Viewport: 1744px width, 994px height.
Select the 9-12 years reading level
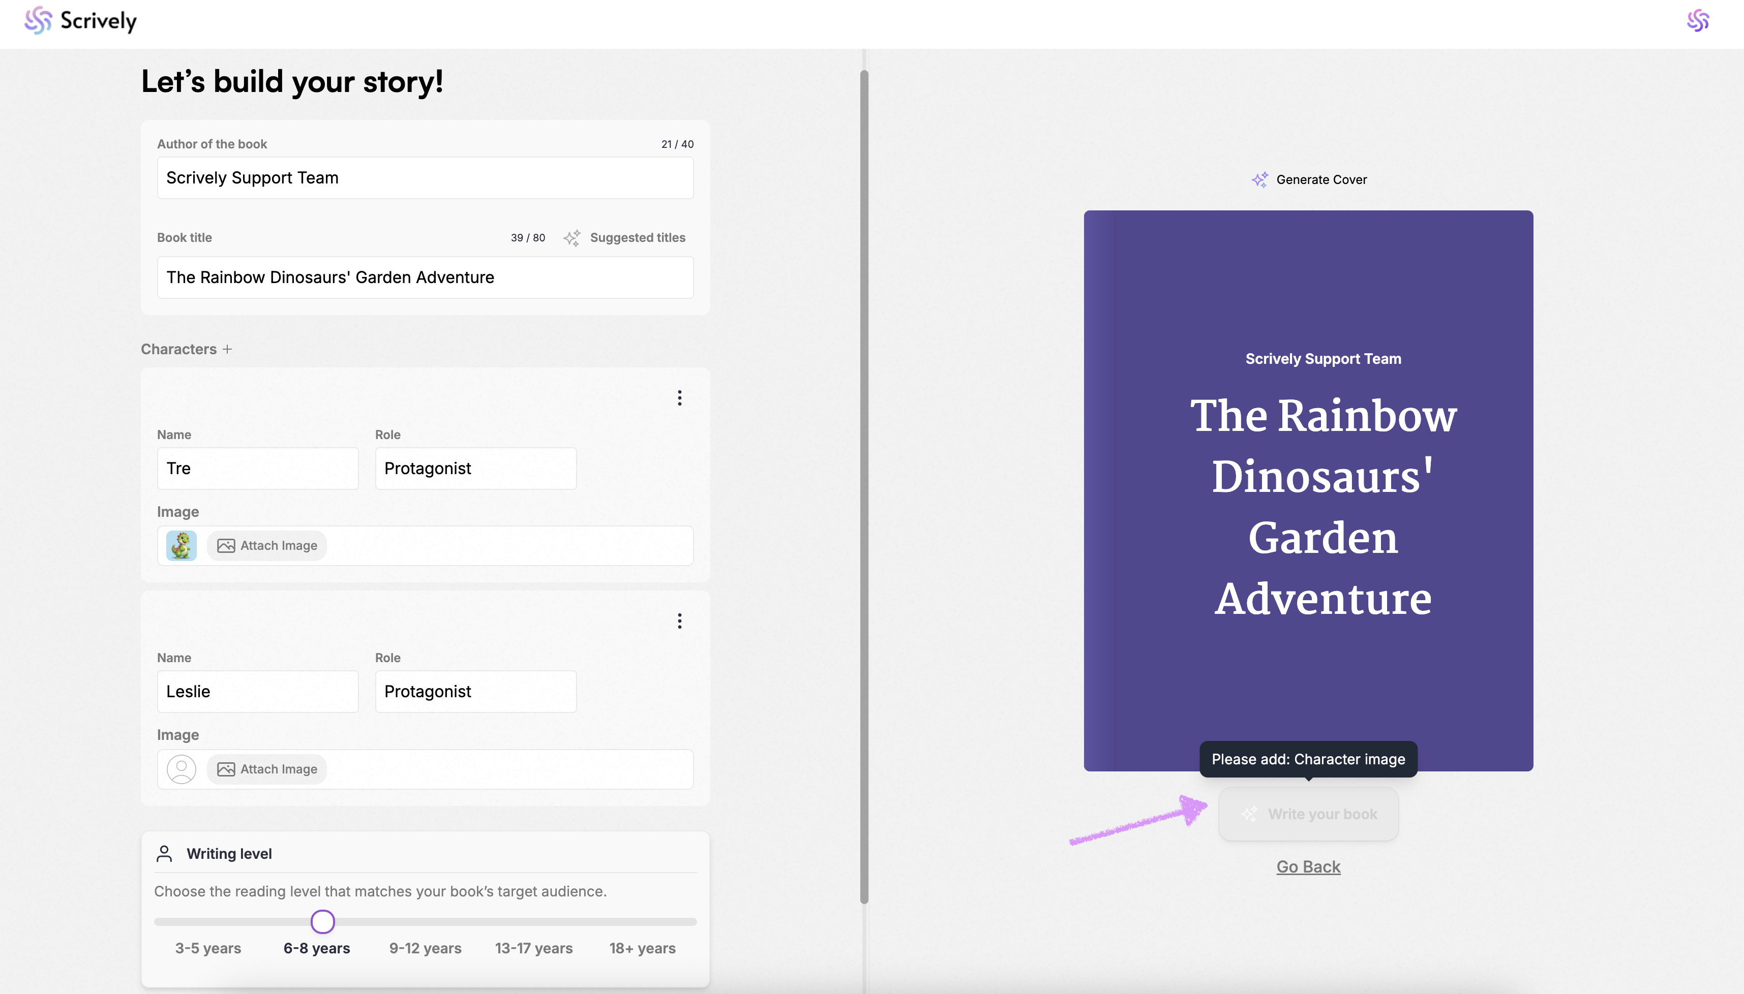click(425, 948)
